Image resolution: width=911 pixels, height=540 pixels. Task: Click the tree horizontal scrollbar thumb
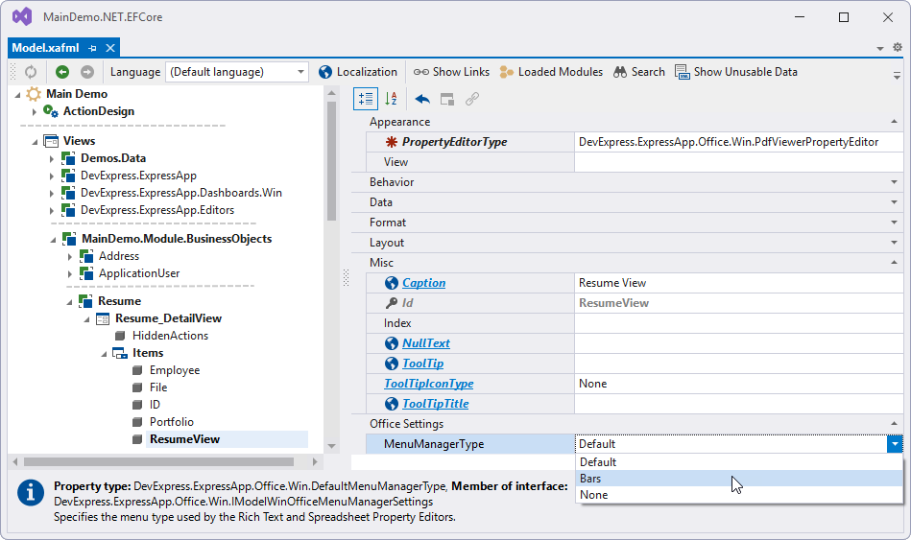pos(158,461)
